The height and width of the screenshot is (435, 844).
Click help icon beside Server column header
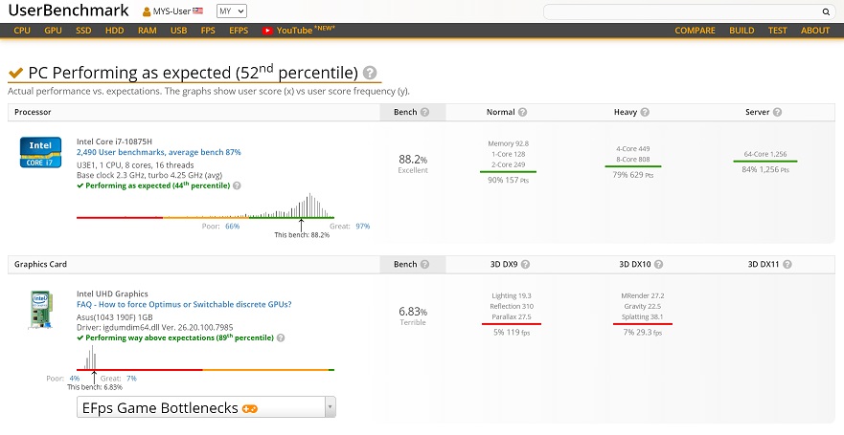777,112
